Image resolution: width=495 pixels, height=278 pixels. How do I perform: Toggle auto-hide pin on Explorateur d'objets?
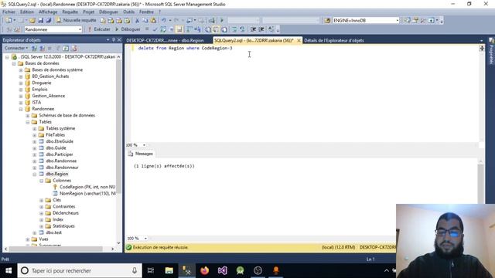pos(114,39)
